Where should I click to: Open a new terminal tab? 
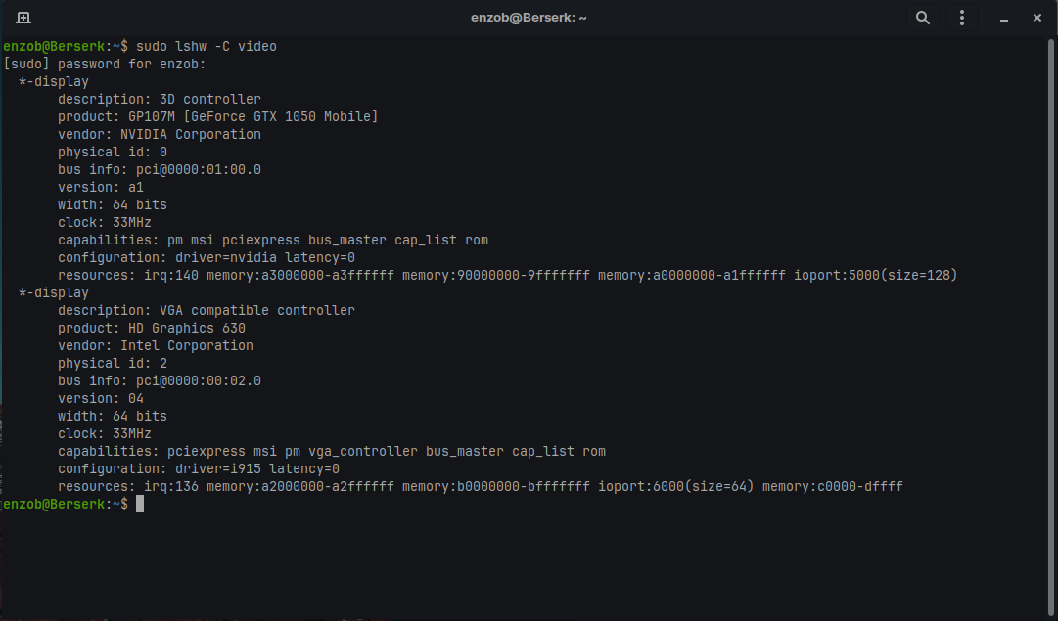(23, 18)
